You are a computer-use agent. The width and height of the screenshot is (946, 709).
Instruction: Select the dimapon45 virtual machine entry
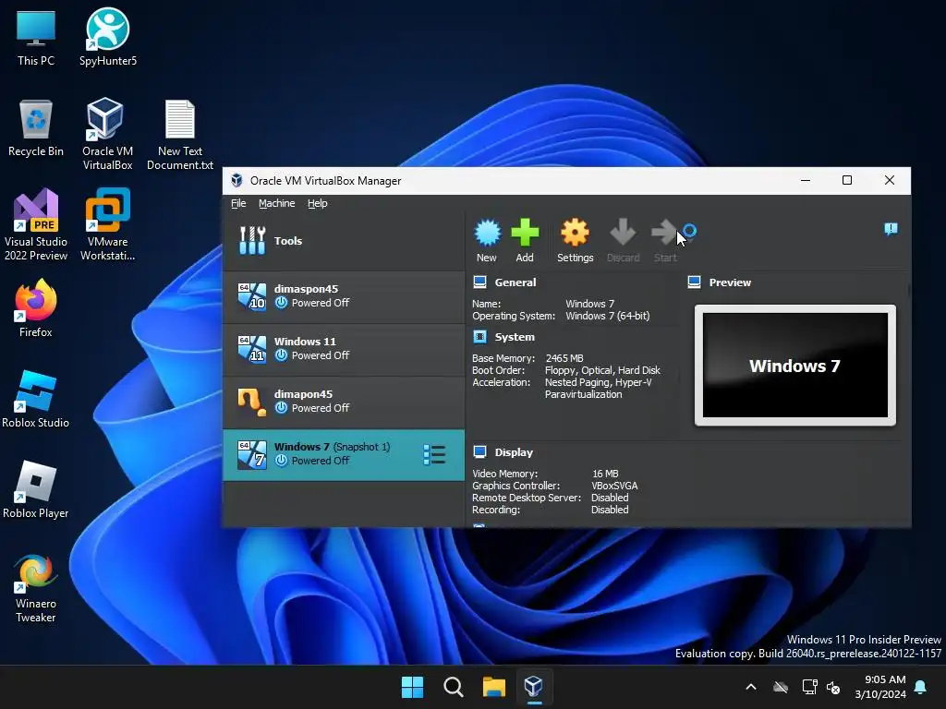(344, 402)
